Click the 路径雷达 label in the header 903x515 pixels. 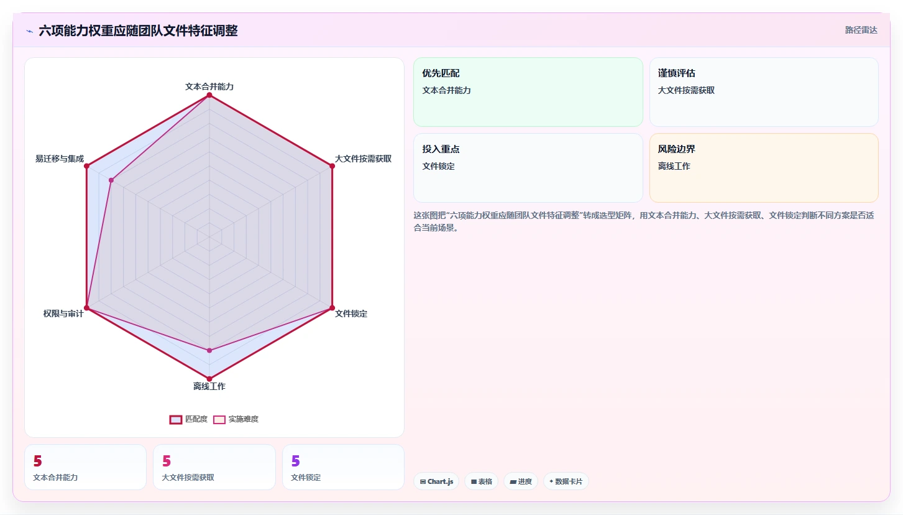tap(861, 30)
